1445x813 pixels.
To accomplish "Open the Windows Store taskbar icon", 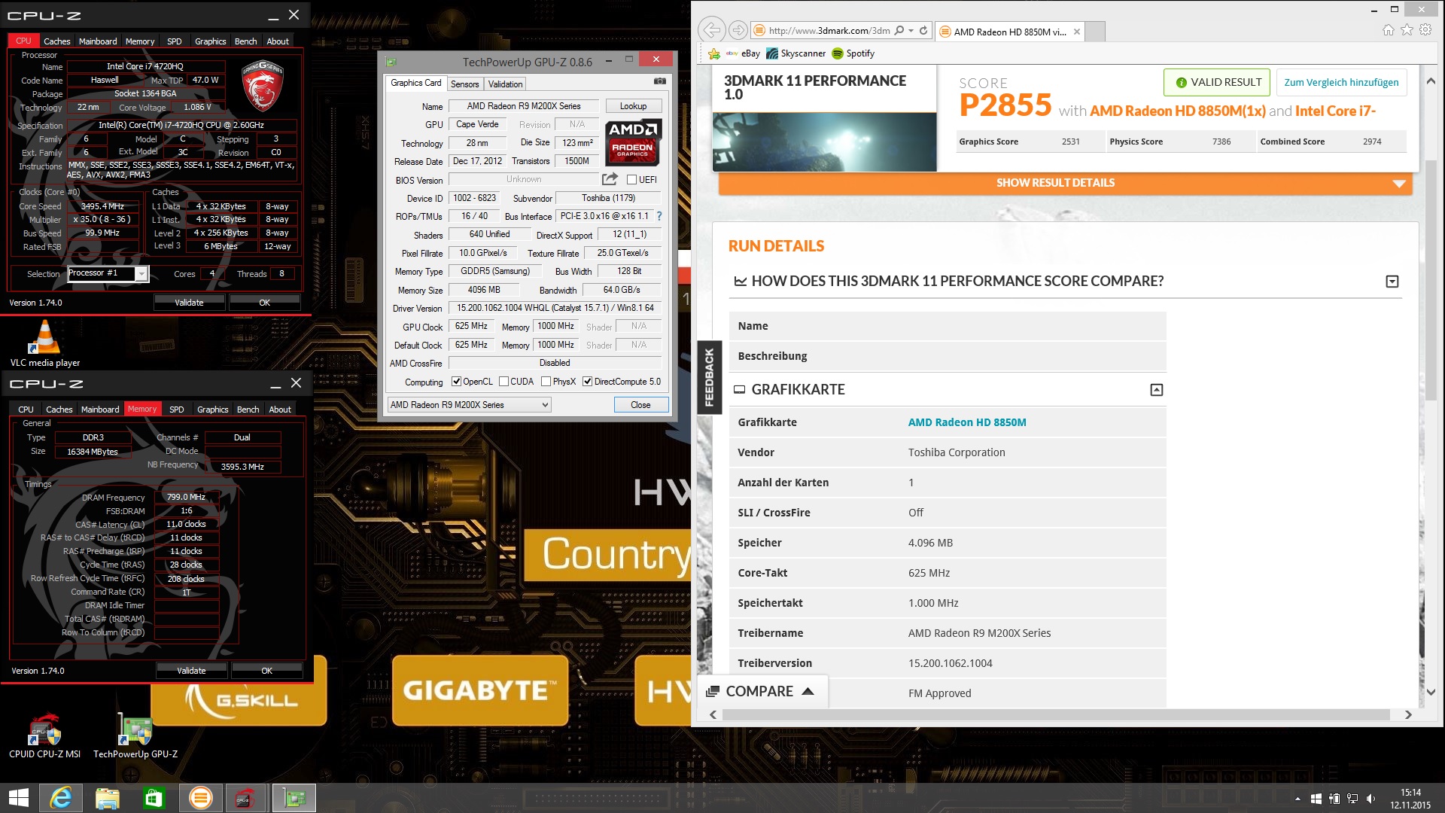I will pos(154,798).
